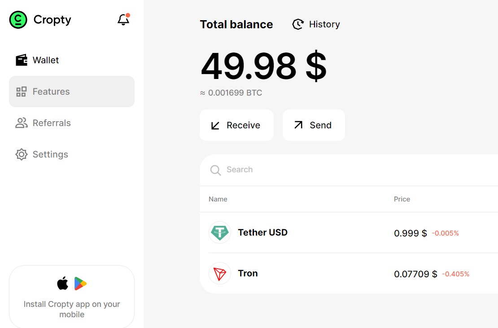Screen dimensions: 498x328
Task: Click the Tron coin icon
Action: point(220,273)
